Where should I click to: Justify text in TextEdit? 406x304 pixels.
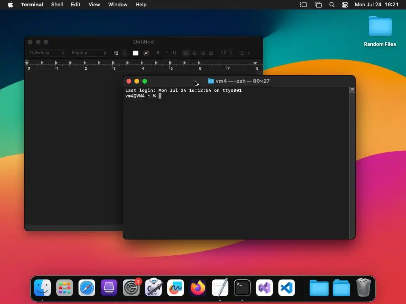[x=211, y=53]
